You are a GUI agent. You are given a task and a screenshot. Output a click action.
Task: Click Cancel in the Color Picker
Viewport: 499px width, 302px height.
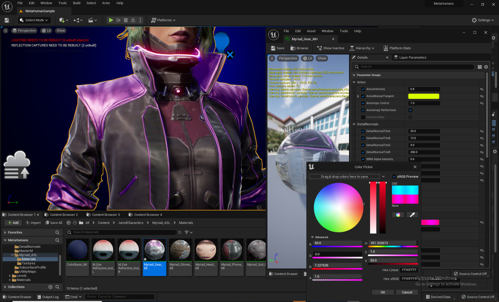(x=407, y=292)
